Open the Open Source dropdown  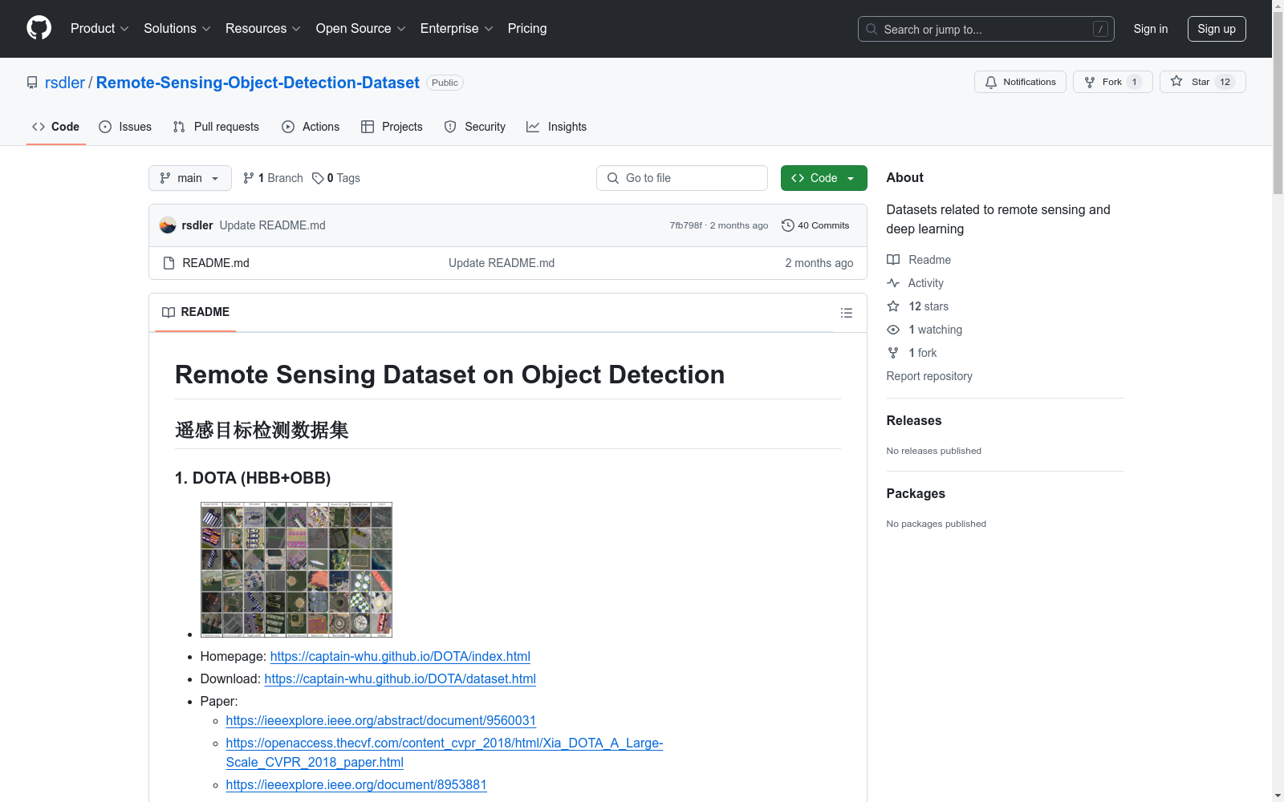click(361, 28)
